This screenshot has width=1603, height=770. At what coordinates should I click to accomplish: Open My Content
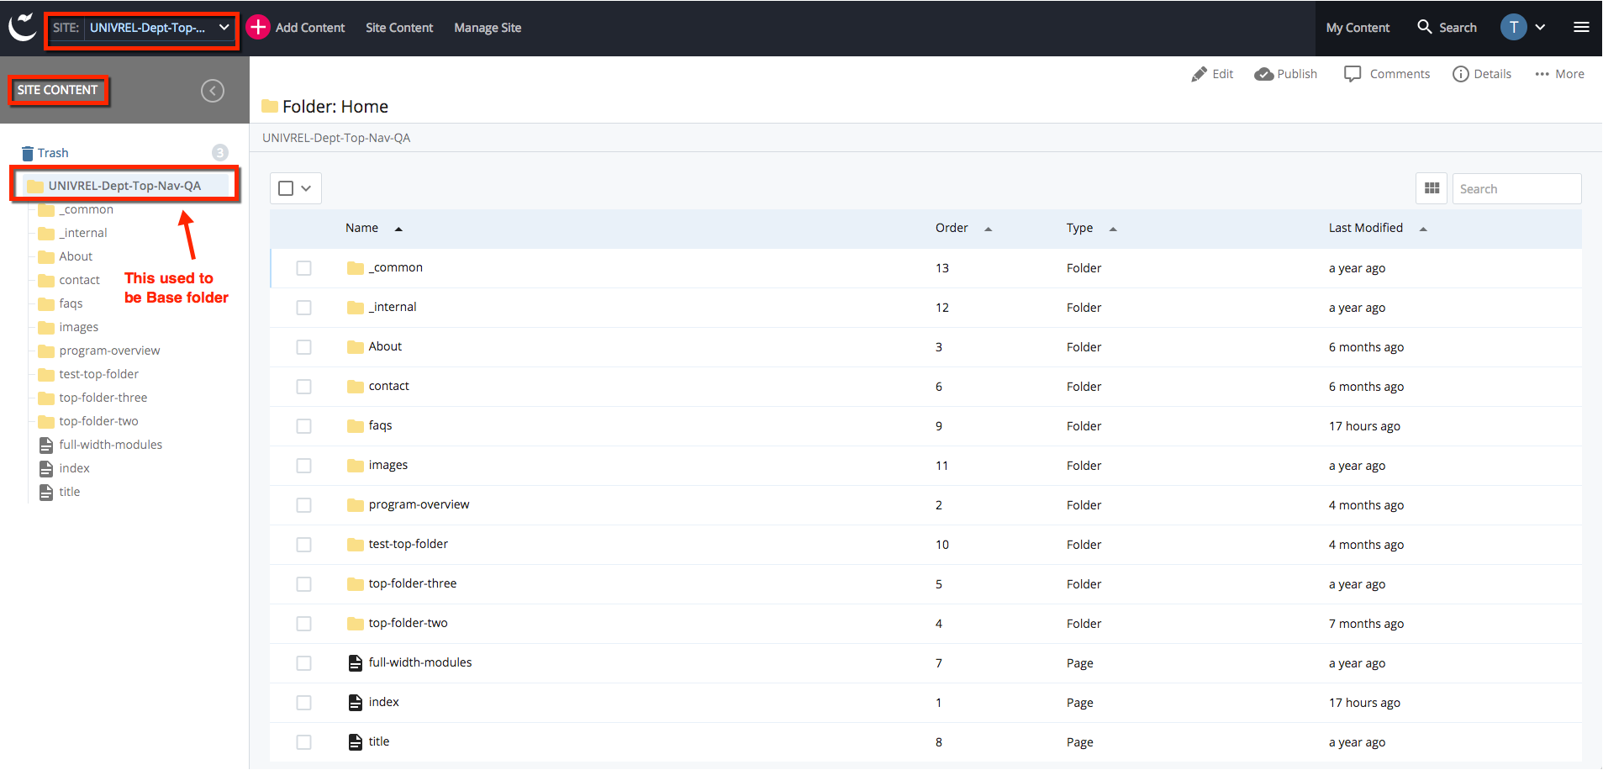point(1358,28)
